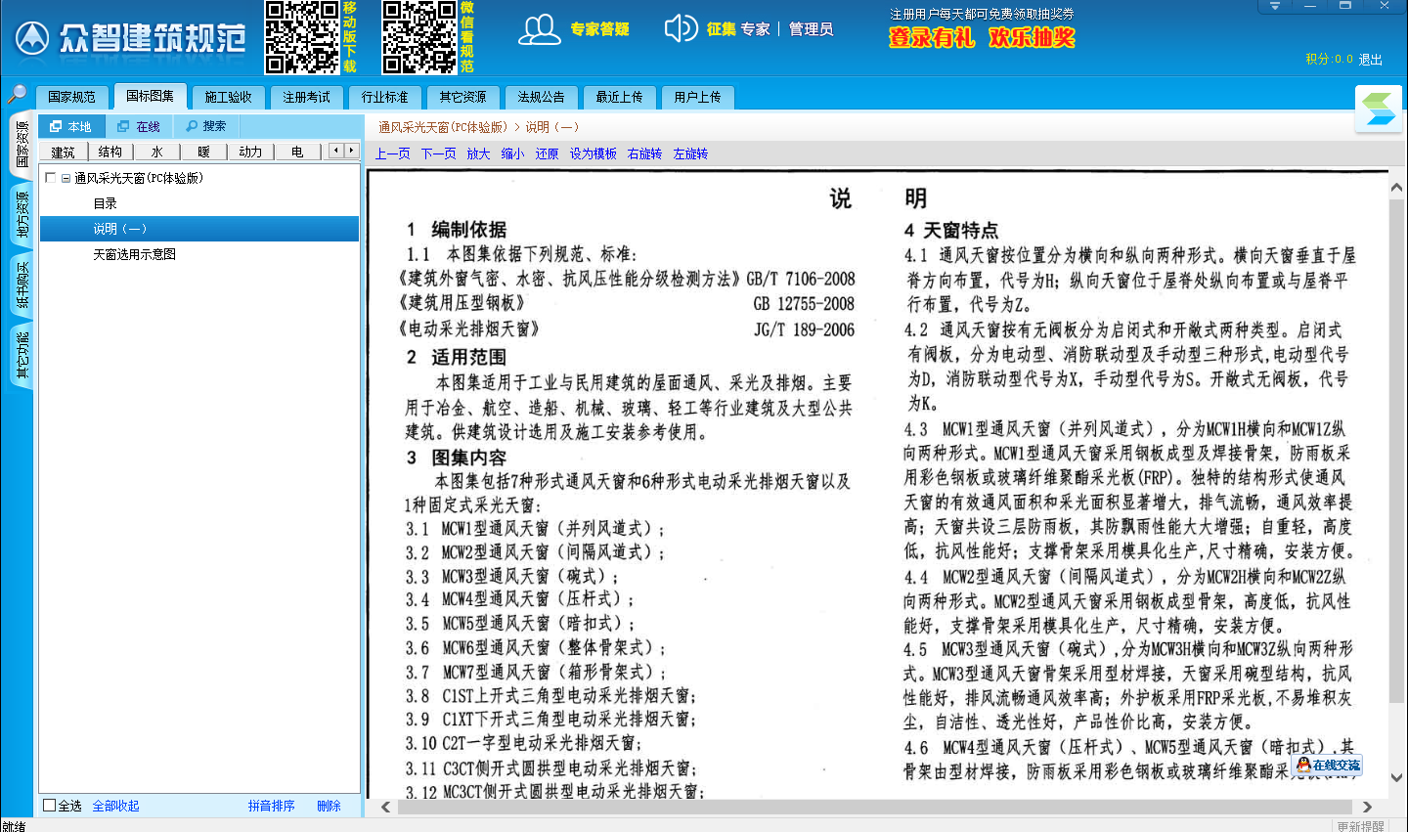Click horizontal scrollbar right arrow
1408x832 pixels.
click(x=1367, y=807)
